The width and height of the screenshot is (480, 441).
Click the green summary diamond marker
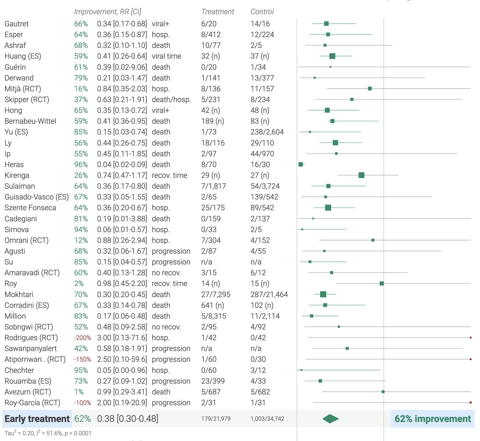pyautogui.click(x=330, y=419)
